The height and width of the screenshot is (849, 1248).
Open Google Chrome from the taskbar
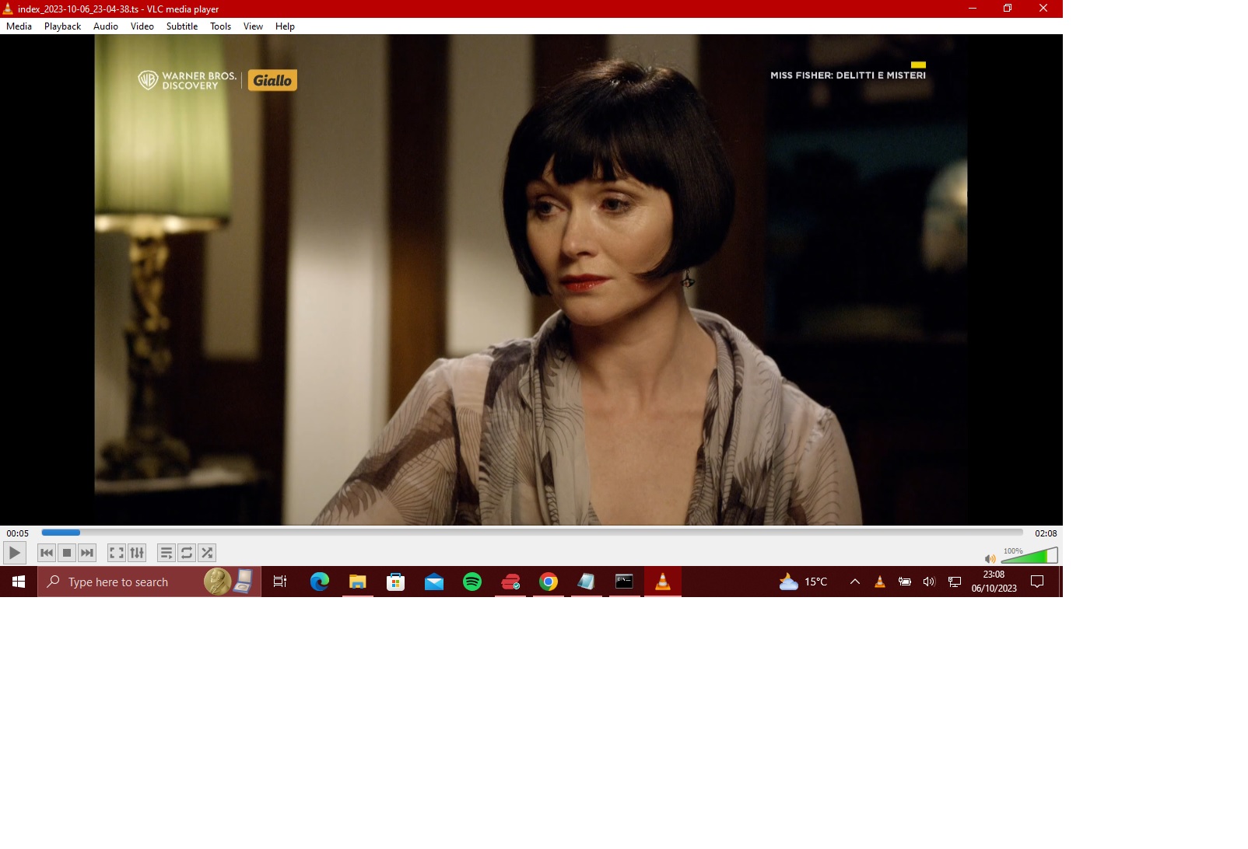pyautogui.click(x=548, y=582)
